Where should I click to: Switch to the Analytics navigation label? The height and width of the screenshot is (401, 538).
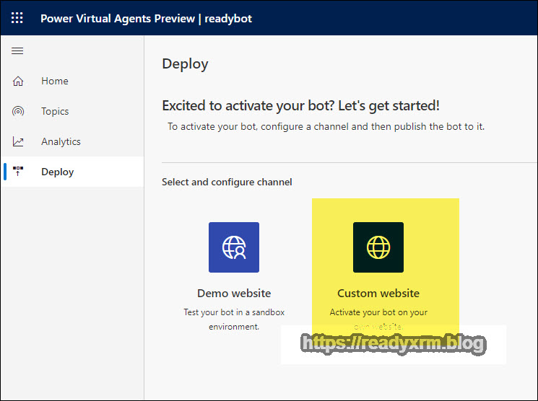tap(61, 142)
